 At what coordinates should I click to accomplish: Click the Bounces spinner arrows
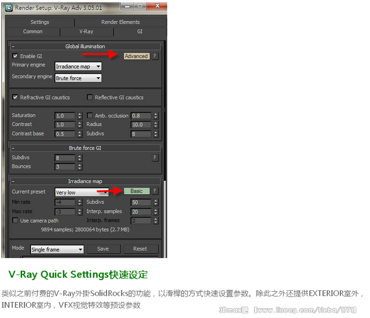tap(79, 167)
